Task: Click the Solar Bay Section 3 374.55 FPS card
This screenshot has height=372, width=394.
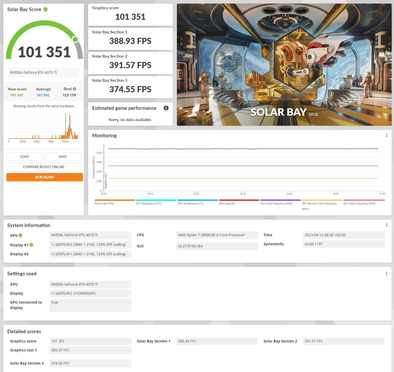Action: (130, 87)
